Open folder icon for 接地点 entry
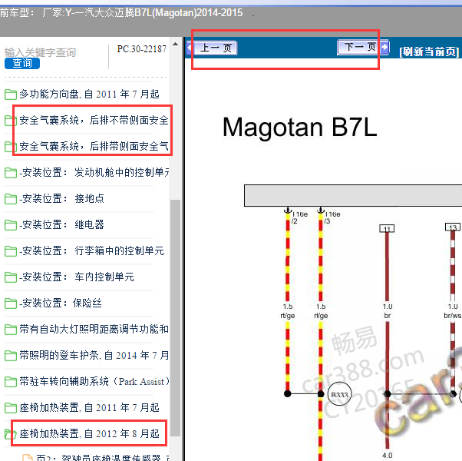This screenshot has width=462, height=461. pyautogui.click(x=11, y=199)
